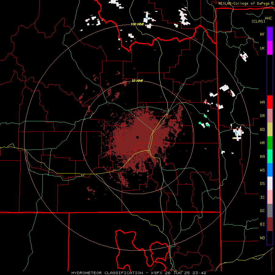The height and width of the screenshot is (275, 275).
Task: Click the 23:42 timestamp in the caption
Action: (x=199, y=273)
